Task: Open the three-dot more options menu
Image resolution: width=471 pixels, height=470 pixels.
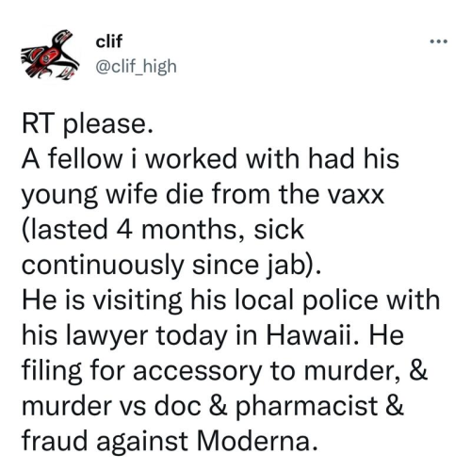Action: point(439,41)
